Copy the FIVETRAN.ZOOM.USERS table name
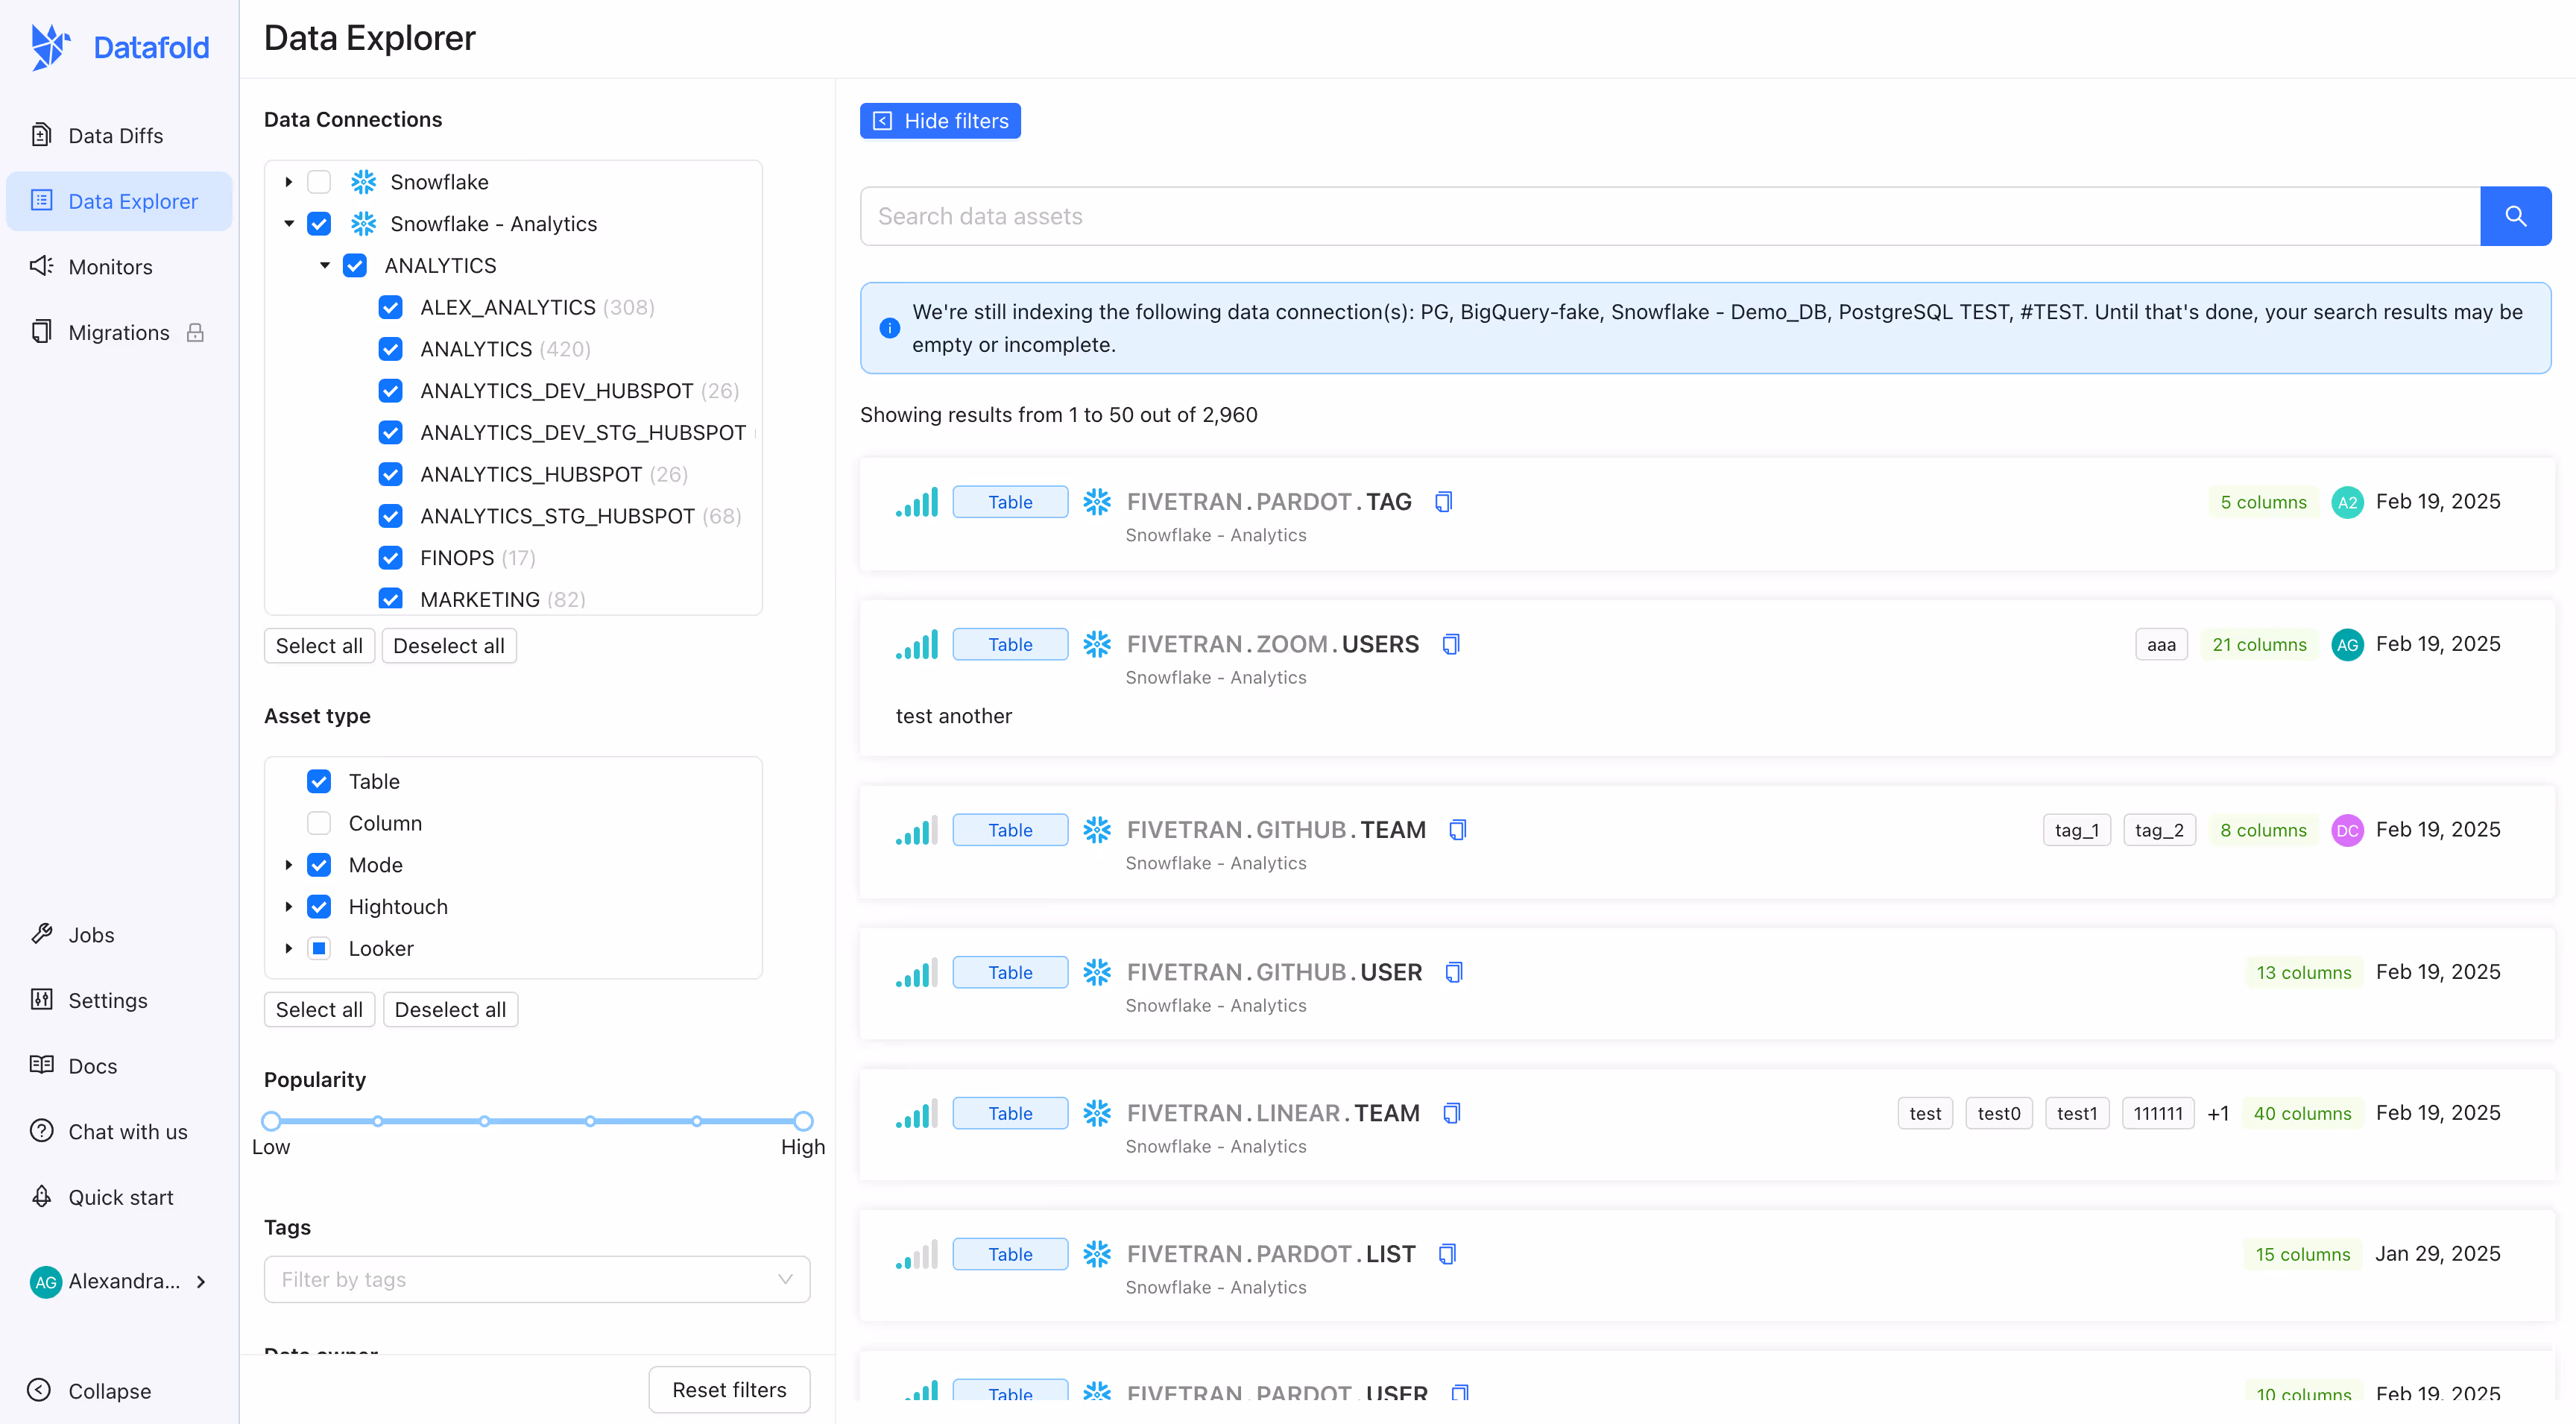Image resolution: width=2576 pixels, height=1424 pixels. pos(1451,644)
